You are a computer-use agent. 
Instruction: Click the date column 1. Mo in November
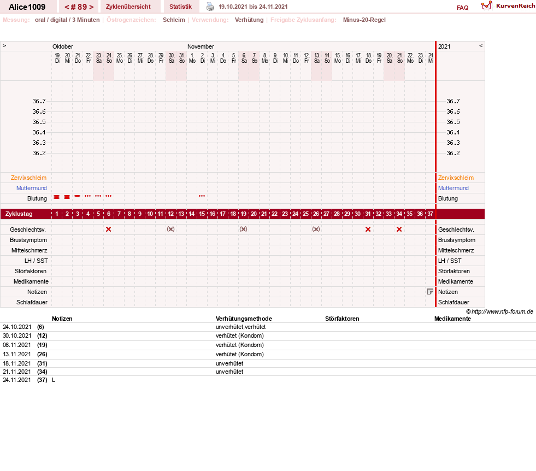(x=192, y=58)
